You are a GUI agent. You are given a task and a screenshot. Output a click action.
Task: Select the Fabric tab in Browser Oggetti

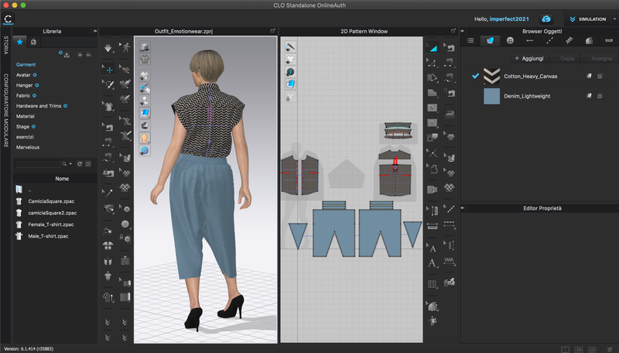tap(489, 40)
